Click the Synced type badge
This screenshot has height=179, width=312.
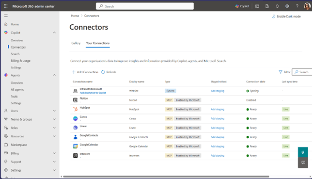click(171, 91)
